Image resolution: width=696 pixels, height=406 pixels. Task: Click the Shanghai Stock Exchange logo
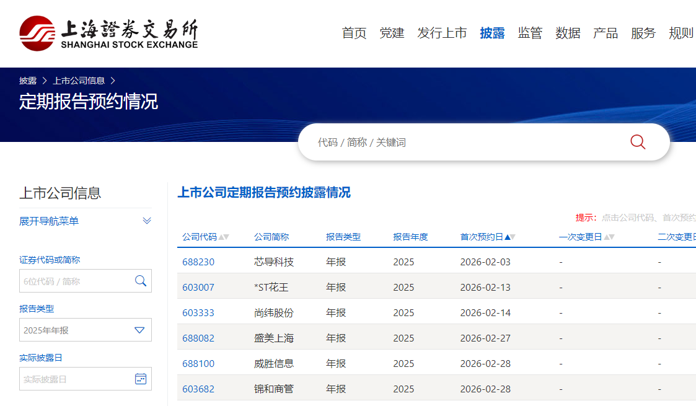pos(108,33)
